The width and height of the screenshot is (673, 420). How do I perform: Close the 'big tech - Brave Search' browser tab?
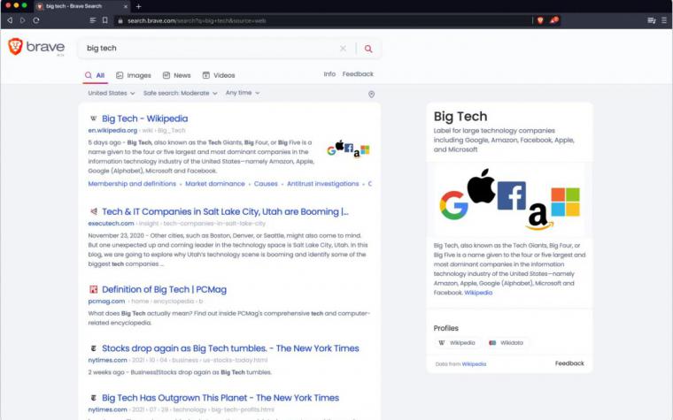(x=126, y=6)
